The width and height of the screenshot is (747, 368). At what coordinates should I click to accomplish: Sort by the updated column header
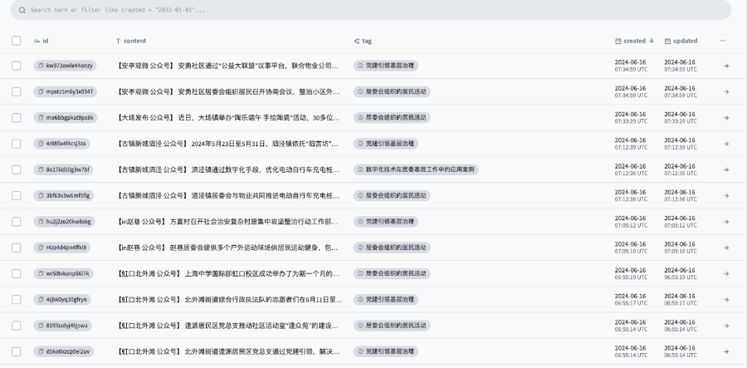pos(681,41)
